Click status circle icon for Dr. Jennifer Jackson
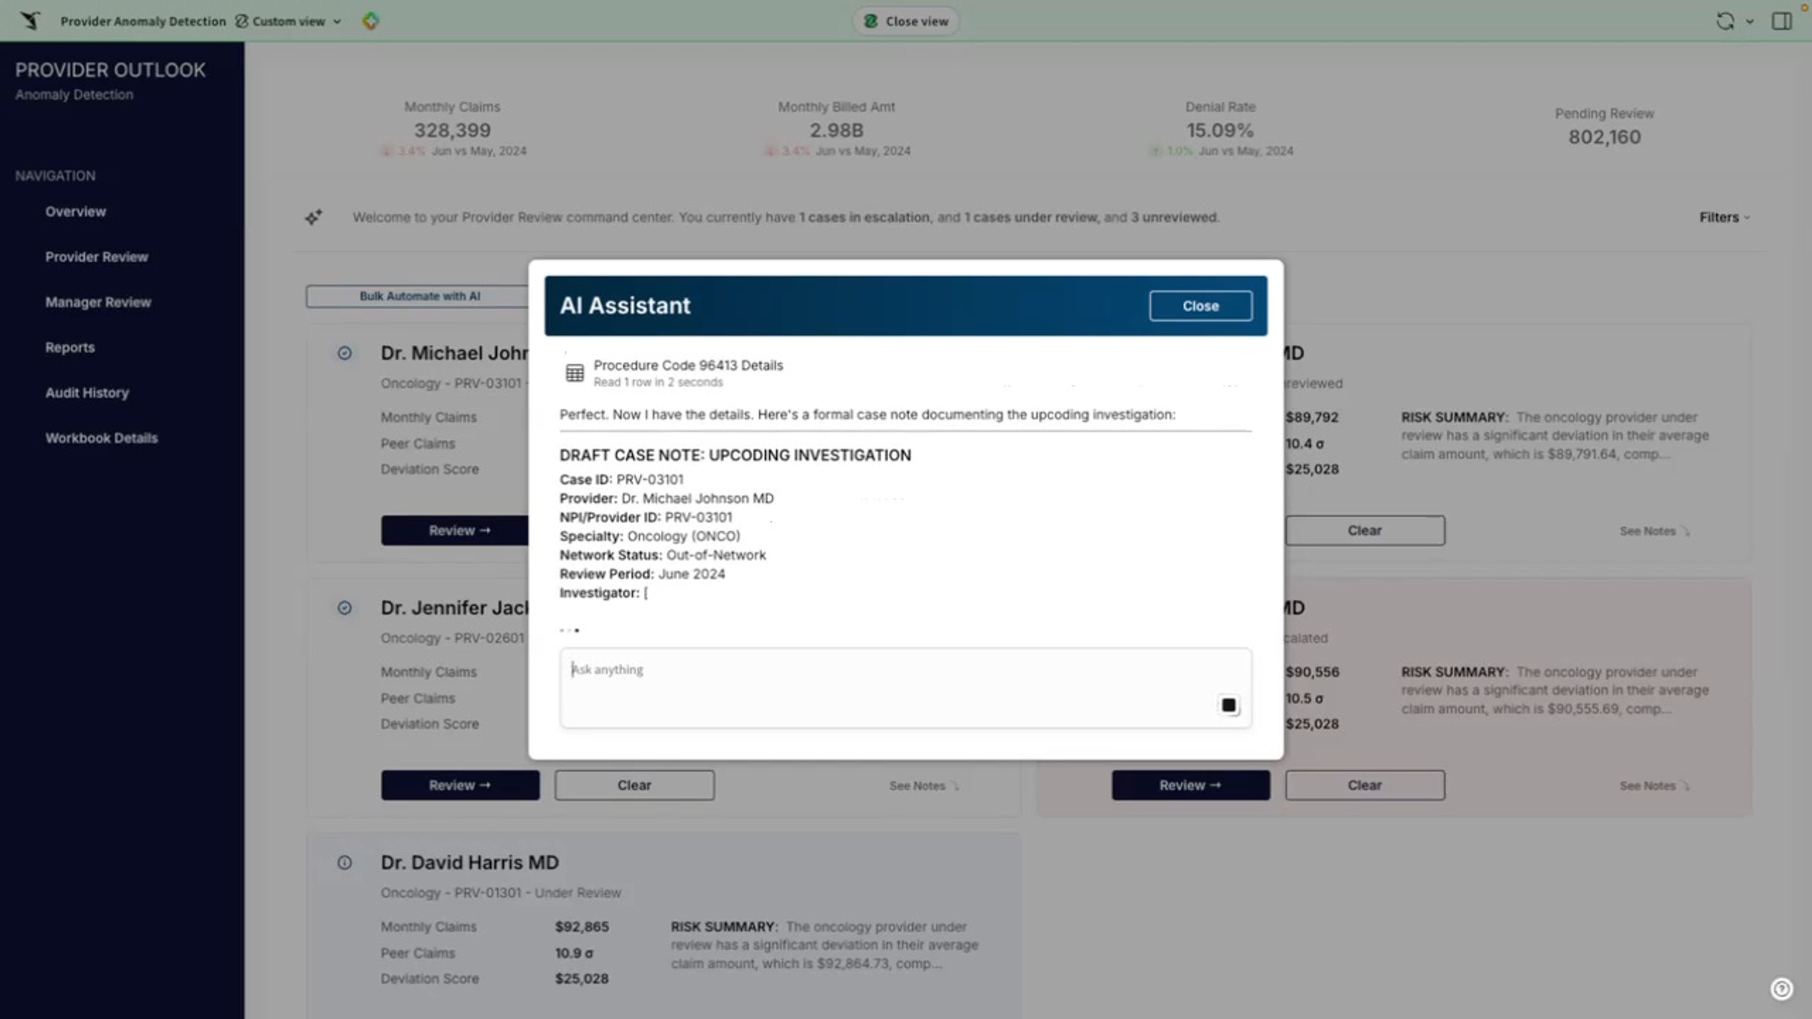This screenshot has height=1019, width=1812. [x=344, y=608]
